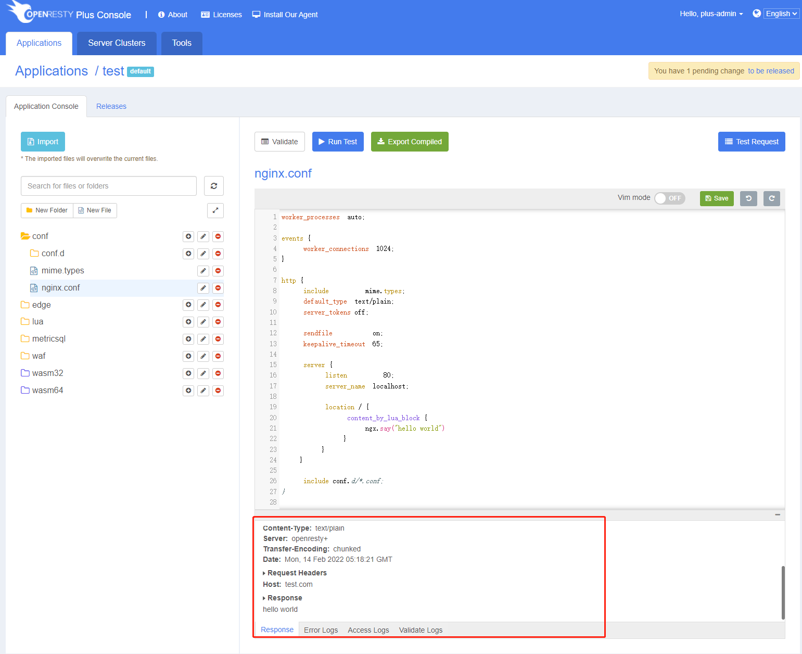802x654 pixels.
Task: Delete the metricsql folder
Action: click(218, 339)
